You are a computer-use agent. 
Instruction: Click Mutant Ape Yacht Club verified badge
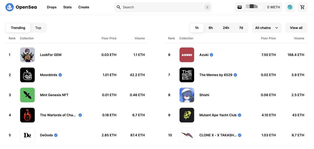click(239, 115)
